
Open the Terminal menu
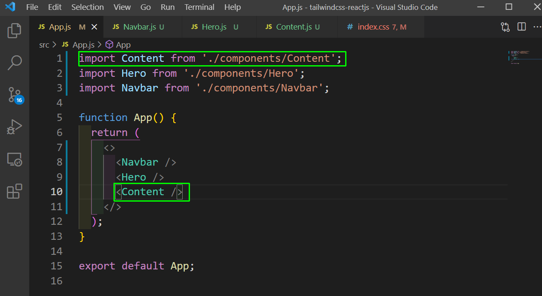point(200,7)
